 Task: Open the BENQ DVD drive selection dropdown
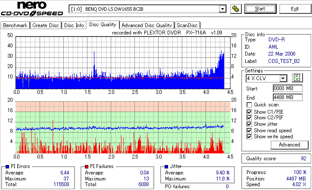point(222,9)
